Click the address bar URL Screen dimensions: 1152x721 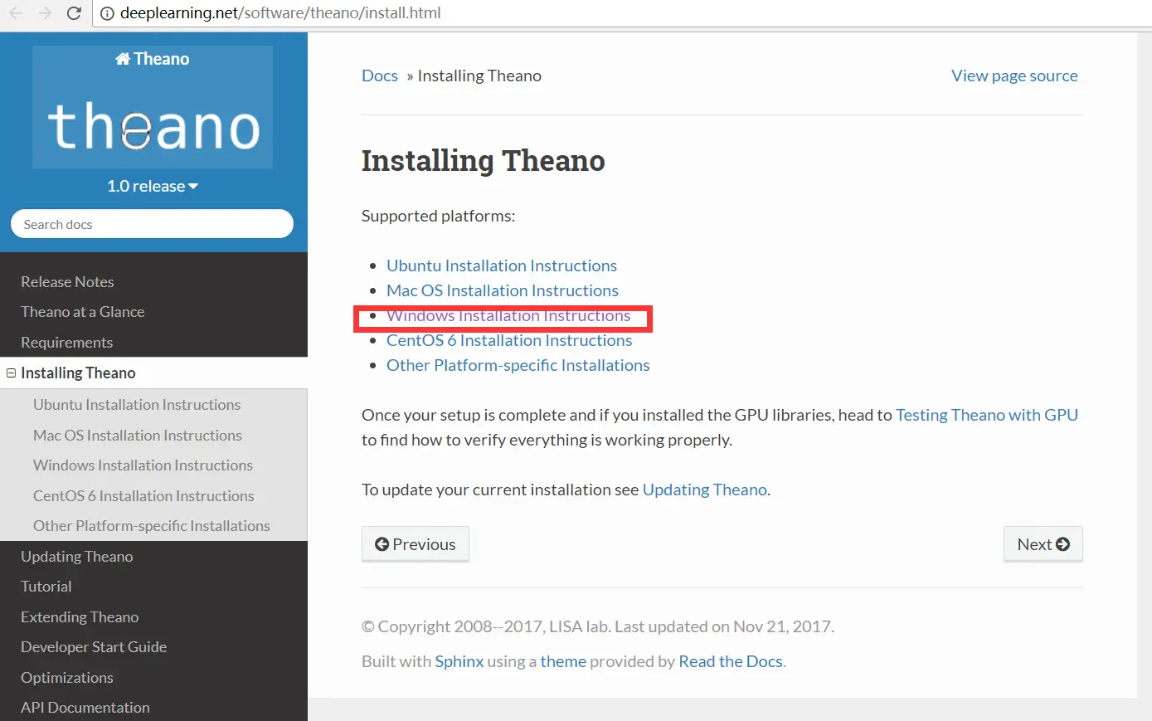point(280,13)
